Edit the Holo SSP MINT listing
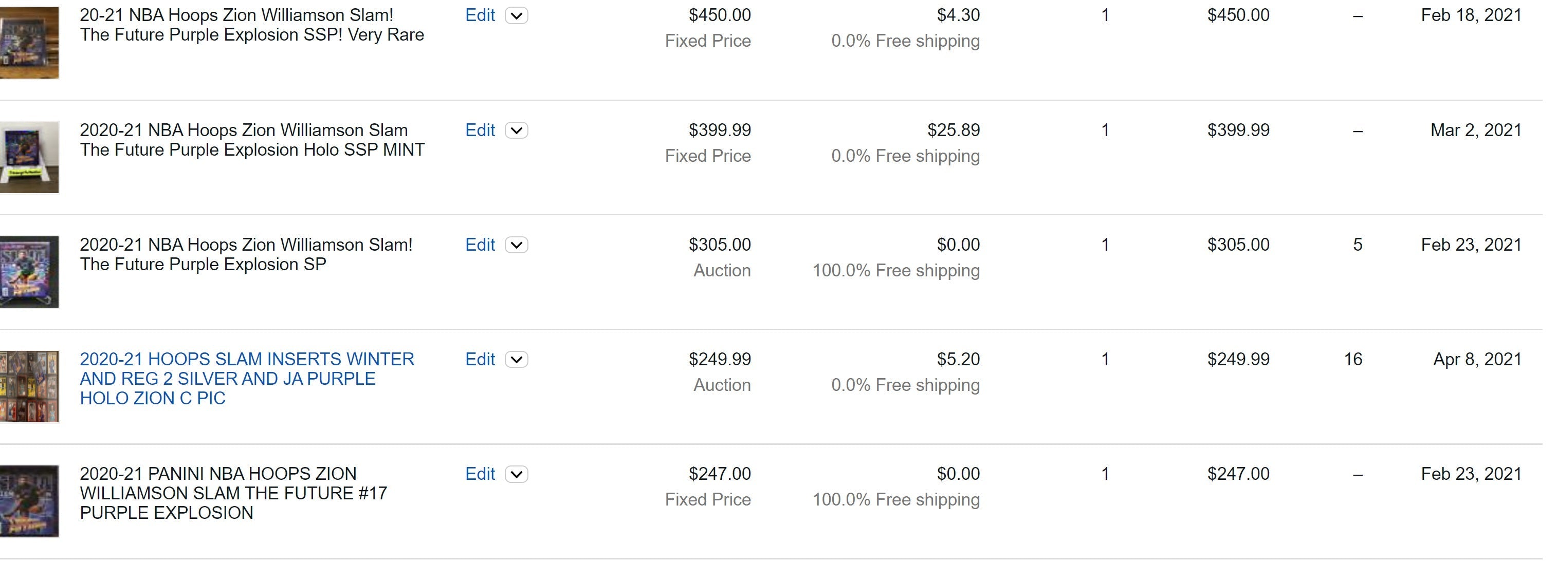 tap(480, 130)
